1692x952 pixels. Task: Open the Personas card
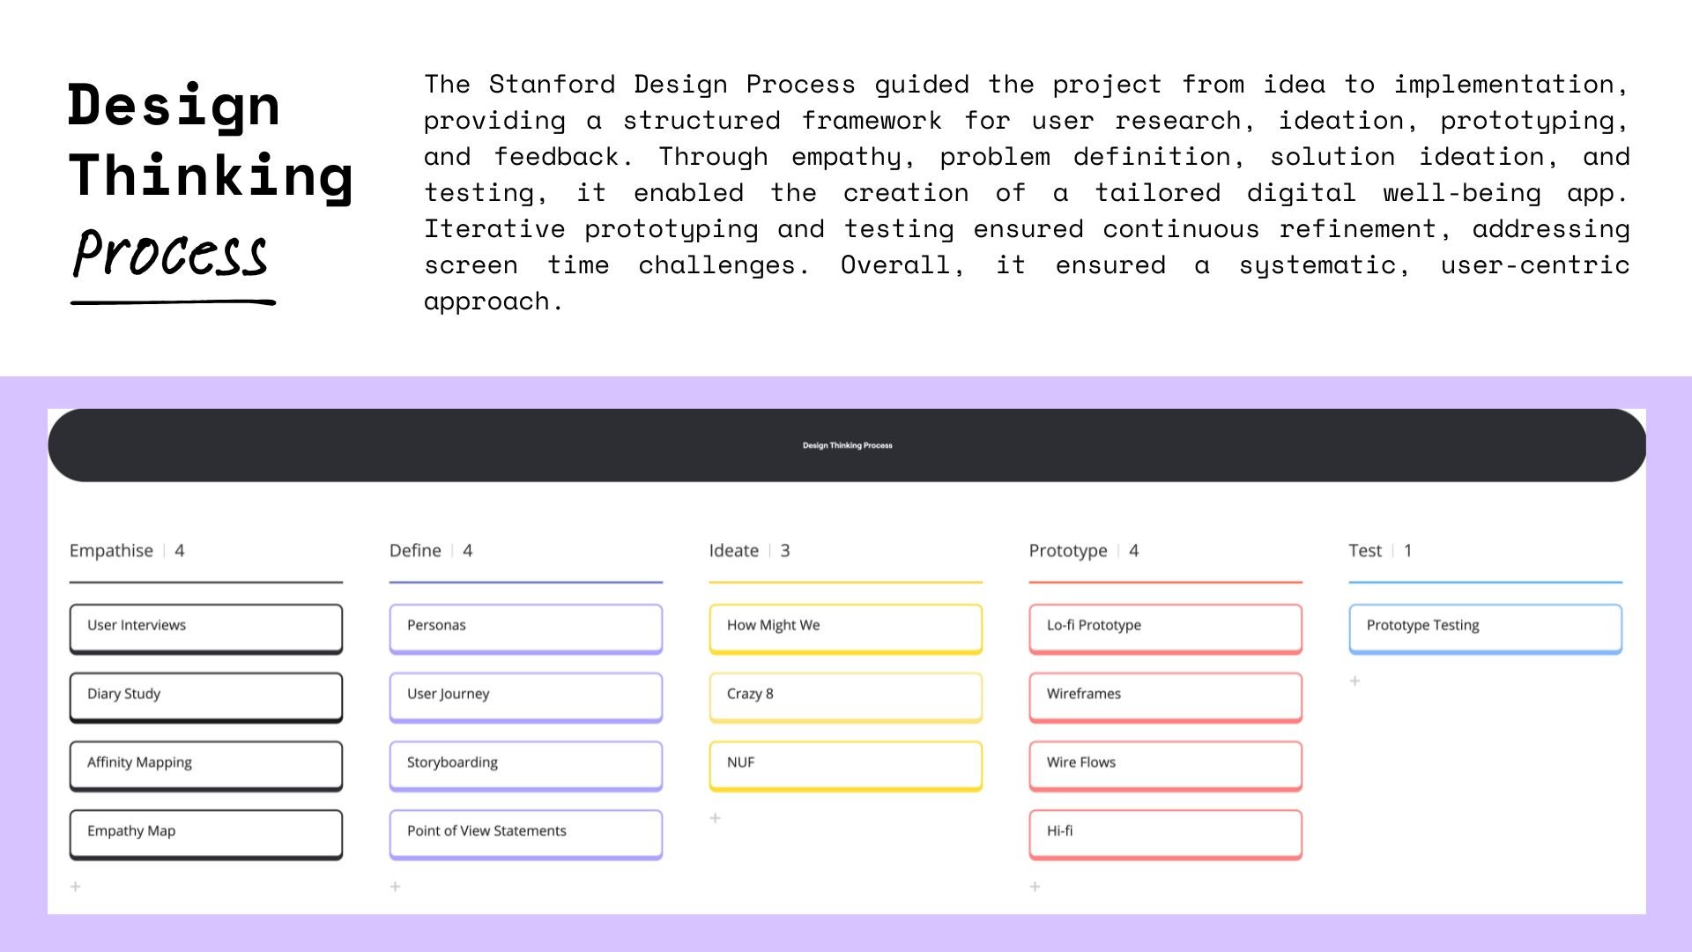click(526, 627)
